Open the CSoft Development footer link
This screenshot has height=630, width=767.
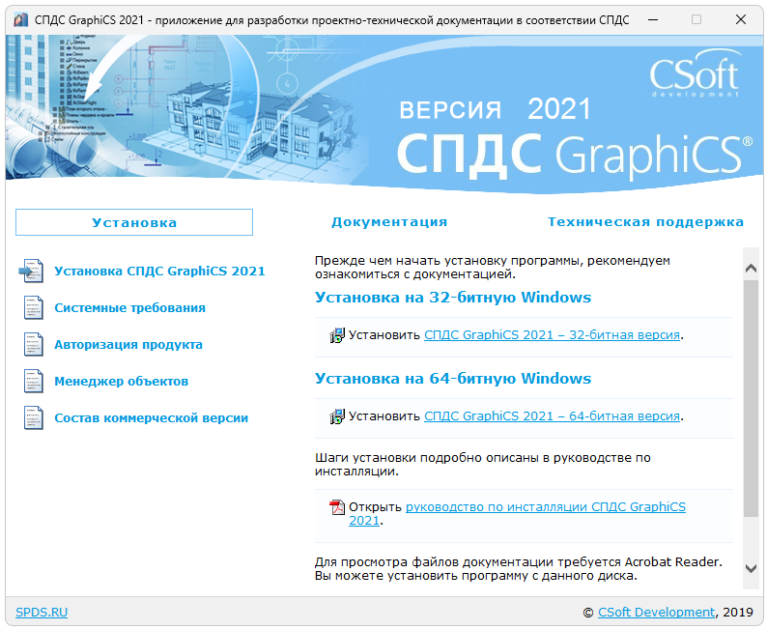(x=657, y=612)
